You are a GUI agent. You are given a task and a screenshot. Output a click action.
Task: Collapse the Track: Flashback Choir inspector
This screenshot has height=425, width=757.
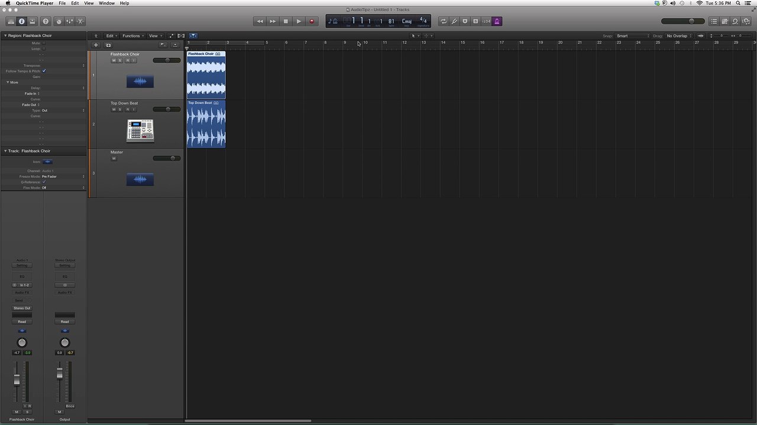5,151
